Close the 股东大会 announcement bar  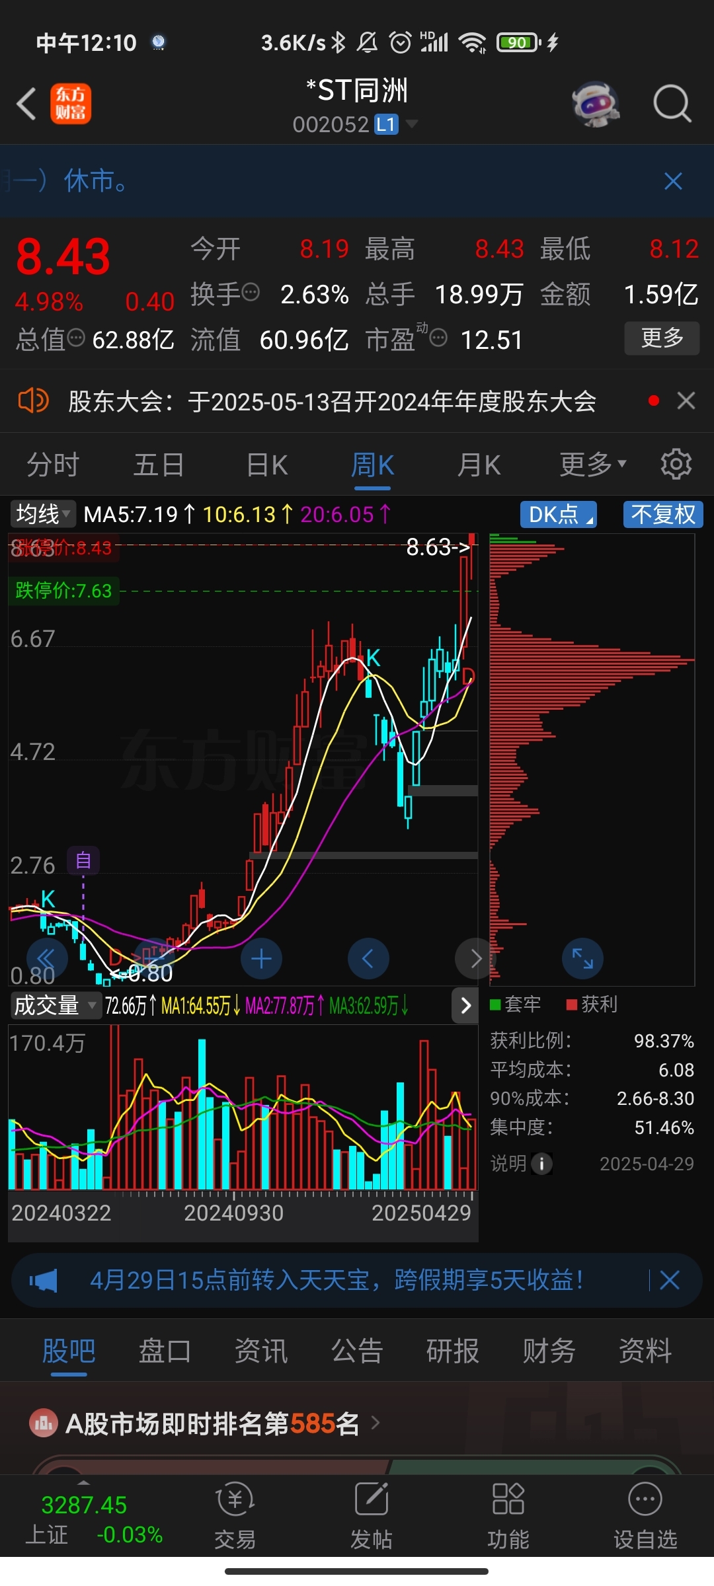tap(686, 400)
